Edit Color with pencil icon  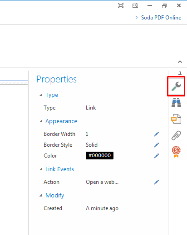pyautogui.click(x=156, y=156)
